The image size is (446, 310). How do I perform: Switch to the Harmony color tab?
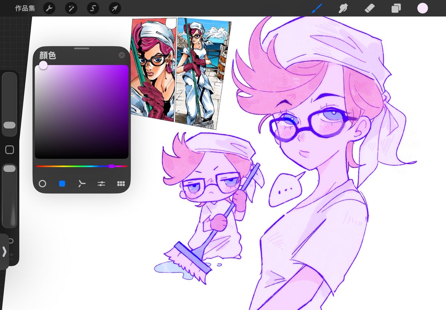[x=82, y=184]
